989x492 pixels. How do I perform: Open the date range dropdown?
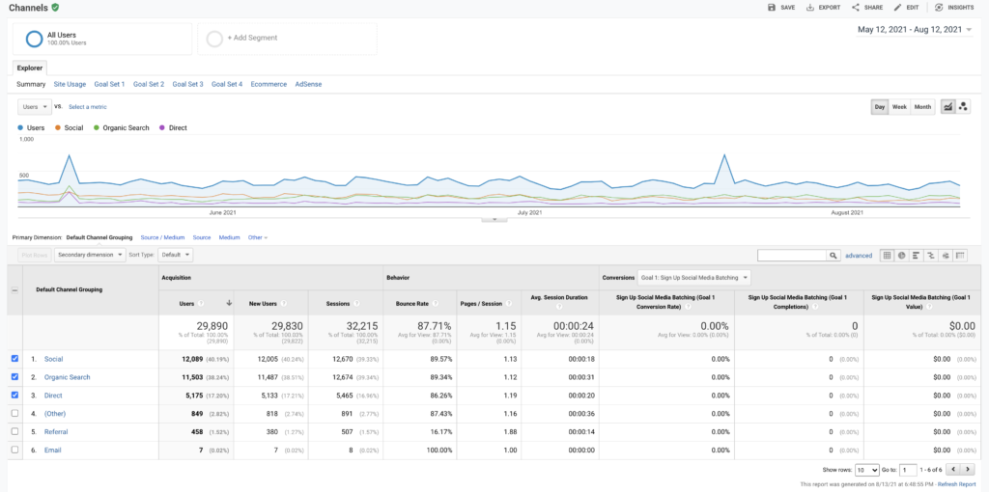click(x=915, y=30)
